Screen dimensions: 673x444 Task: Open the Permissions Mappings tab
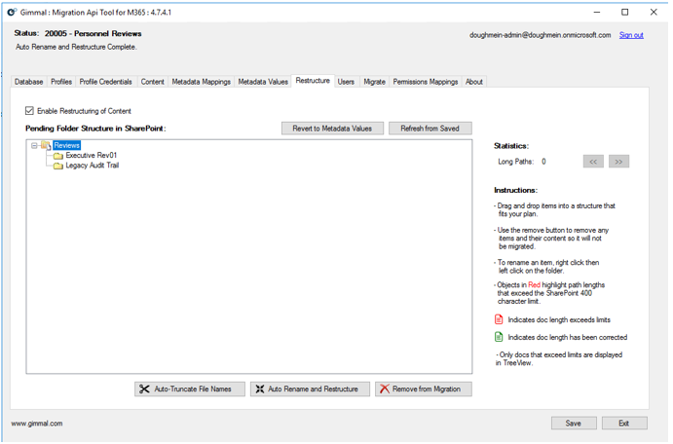425,82
